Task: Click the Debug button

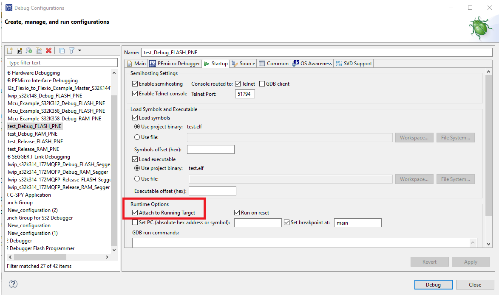Action: coord(433,284)
